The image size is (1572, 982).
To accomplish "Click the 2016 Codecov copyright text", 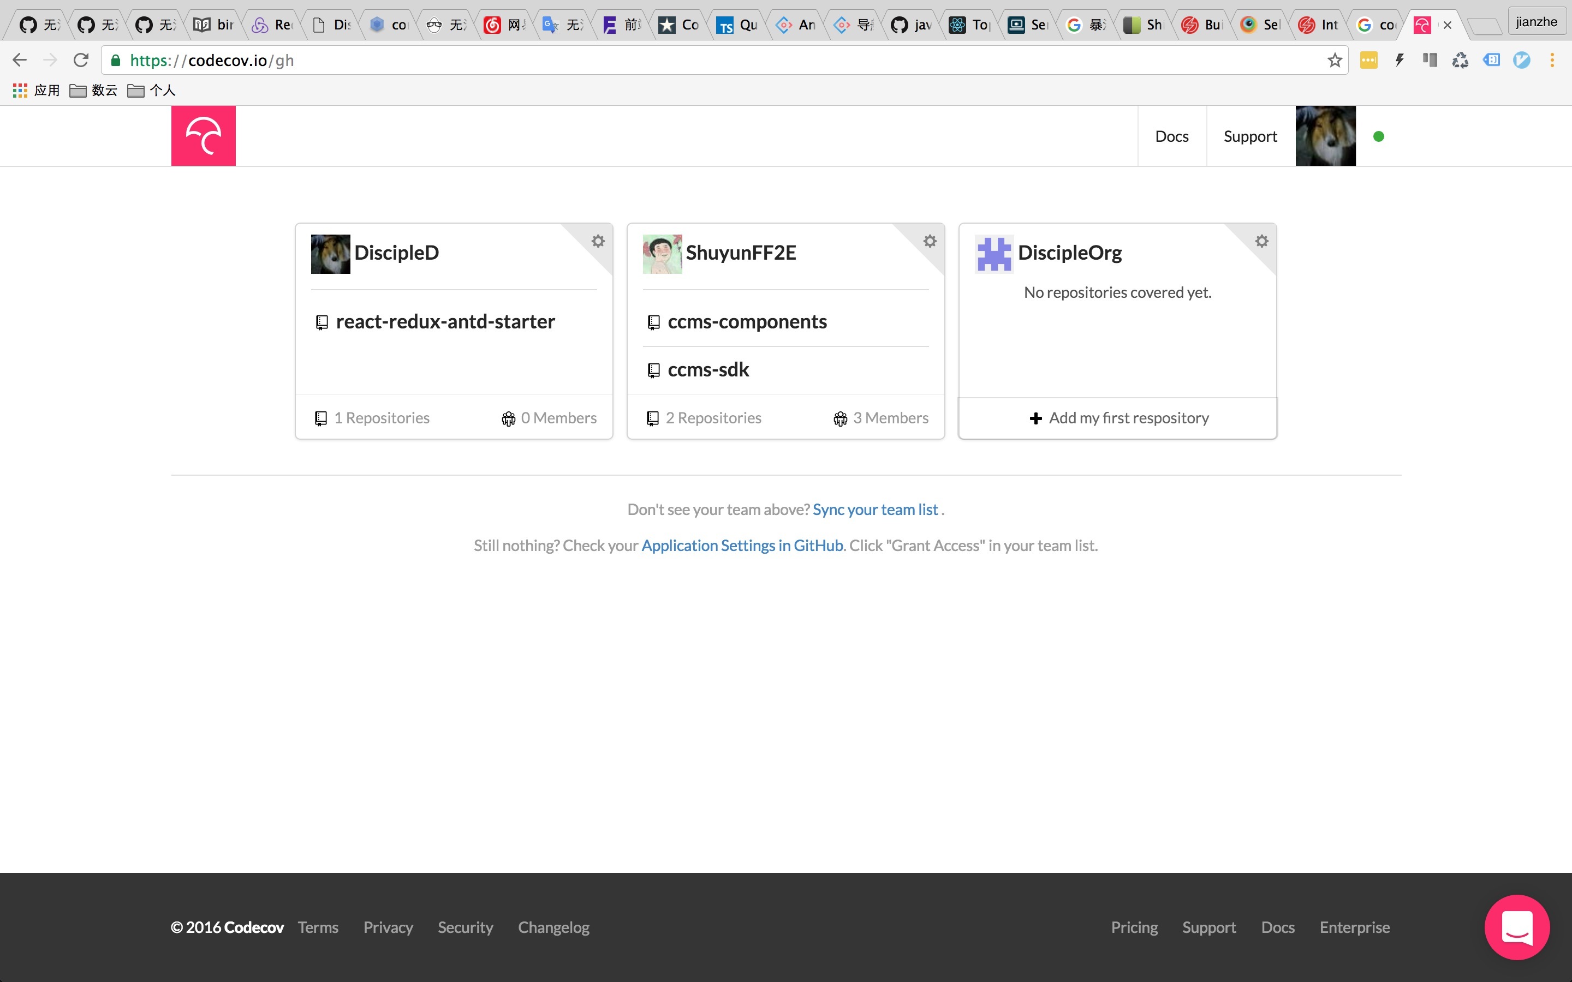I will pyautogui.click(x=228, y=927).
